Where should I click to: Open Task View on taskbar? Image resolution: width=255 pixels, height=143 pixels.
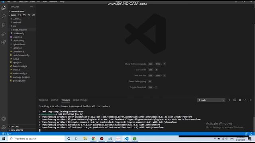[x=76, y=139]
